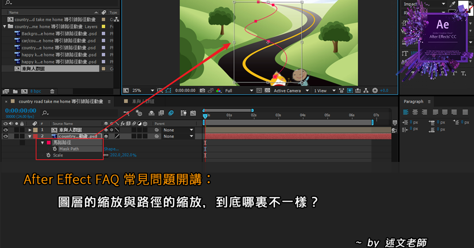Collapse the 馬路路徑 mask group
Screen dimensions: 474x248
click(x=42, y=143)
